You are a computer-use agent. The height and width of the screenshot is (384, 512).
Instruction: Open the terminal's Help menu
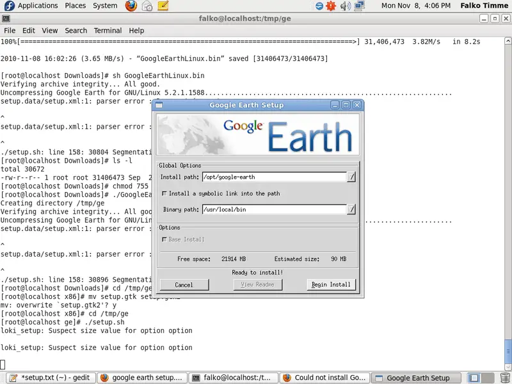[136, 30]
